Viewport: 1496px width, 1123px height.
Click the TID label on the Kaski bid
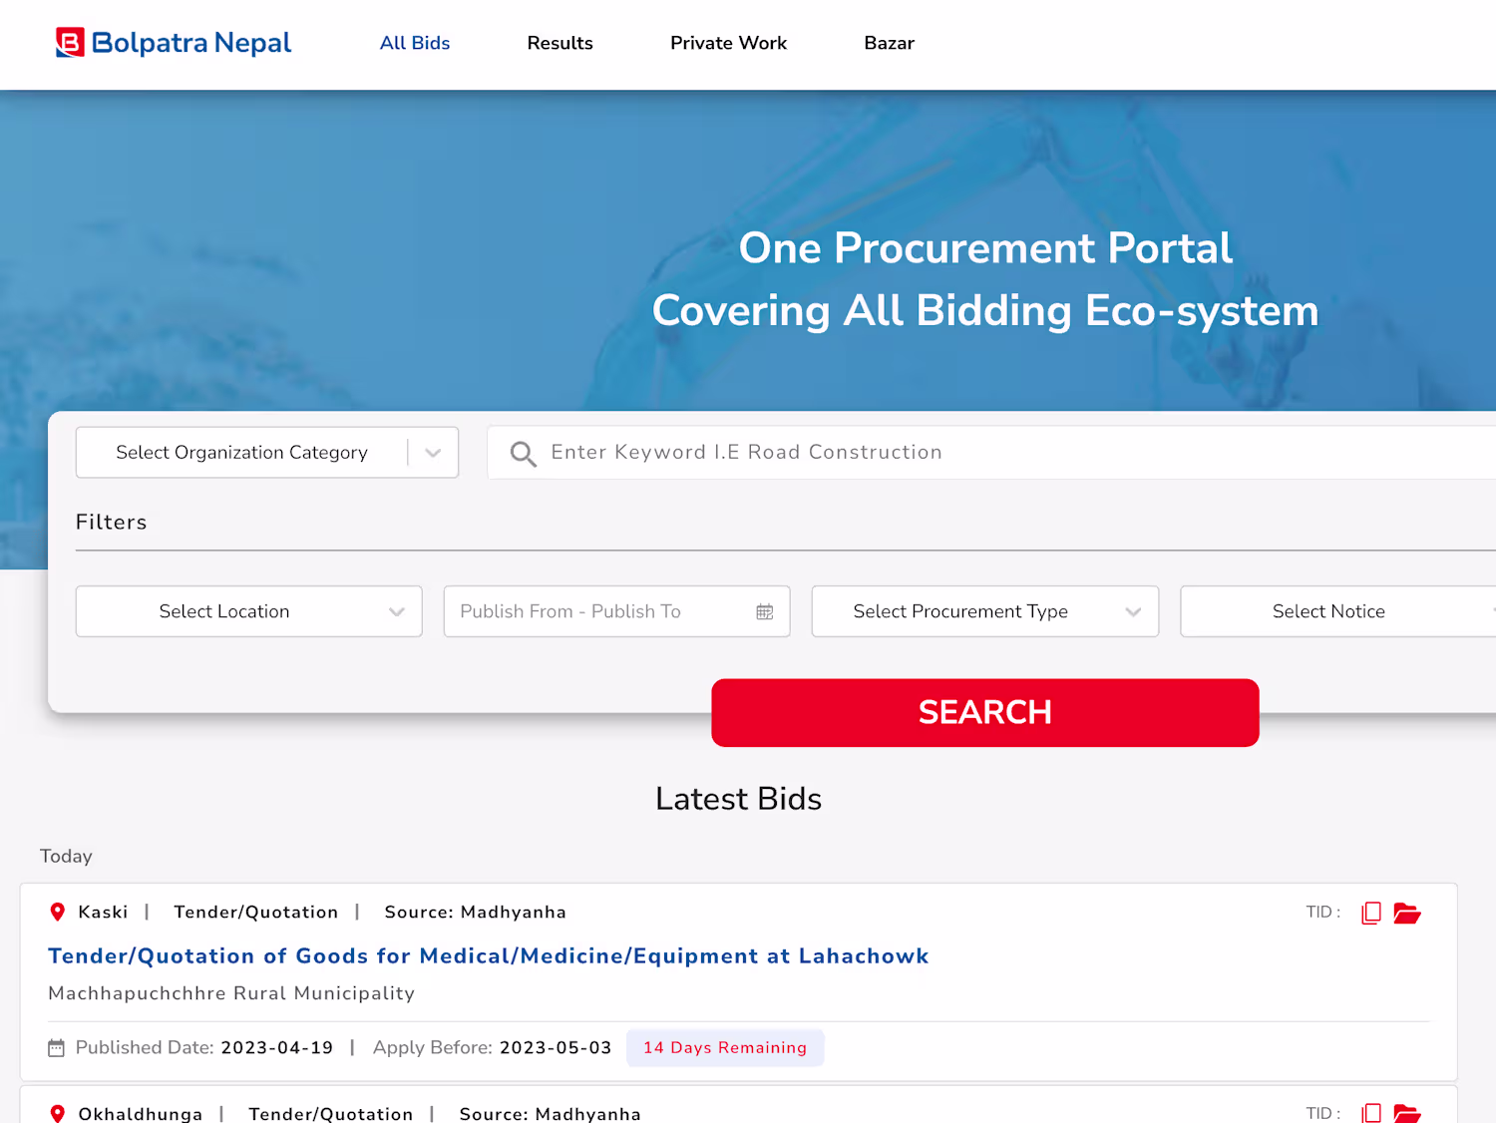(1323, 913)
